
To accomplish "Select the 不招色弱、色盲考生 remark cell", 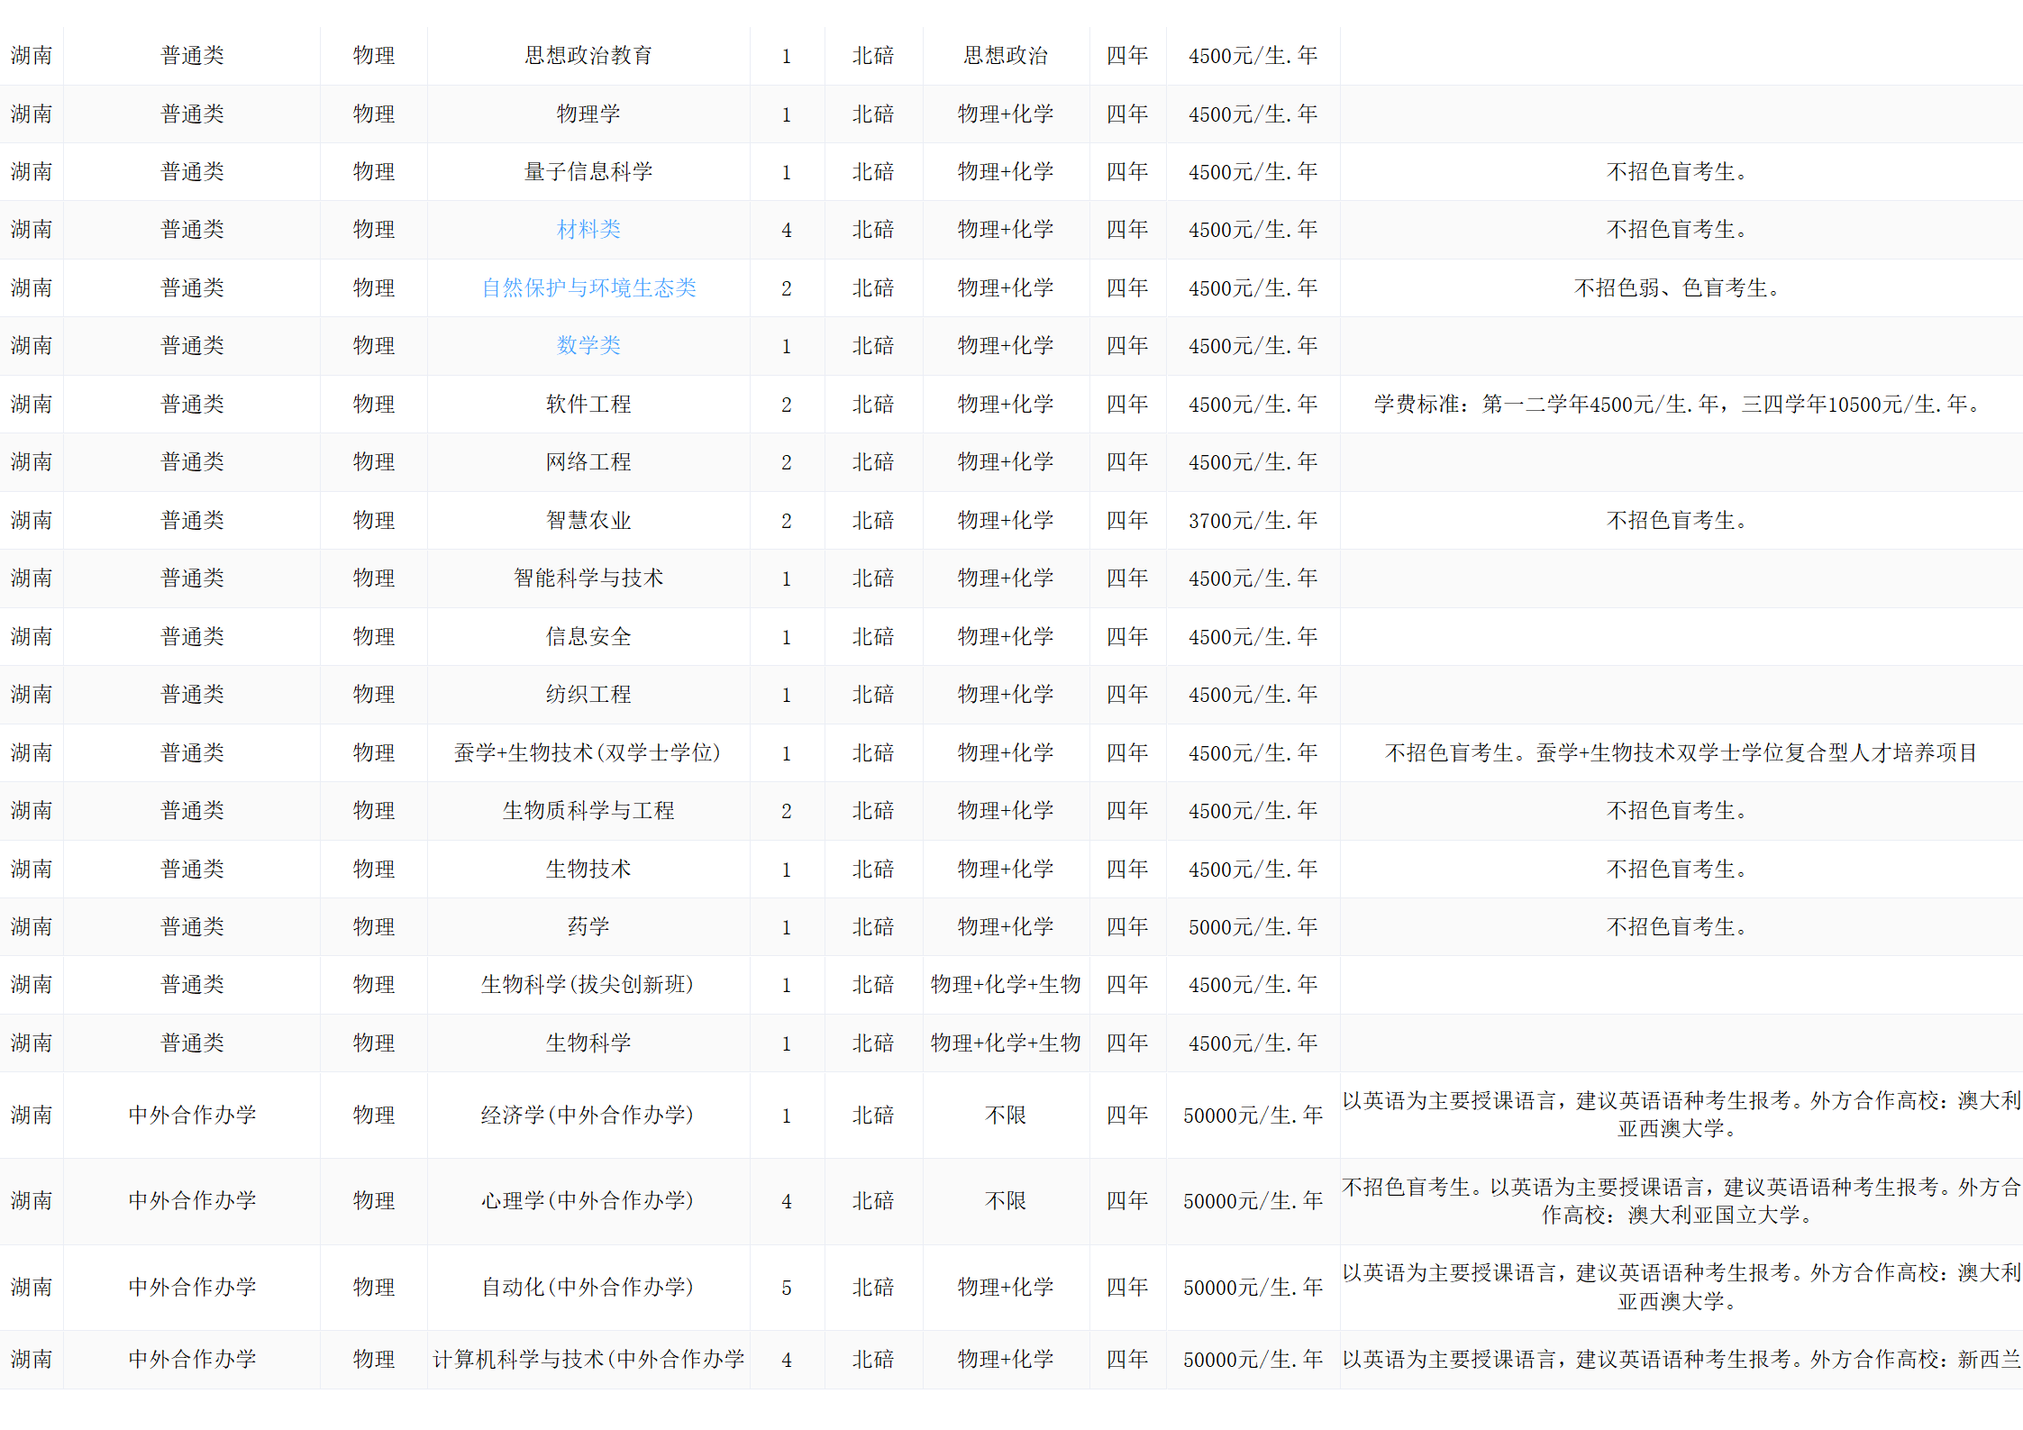I will [1680, 288].
